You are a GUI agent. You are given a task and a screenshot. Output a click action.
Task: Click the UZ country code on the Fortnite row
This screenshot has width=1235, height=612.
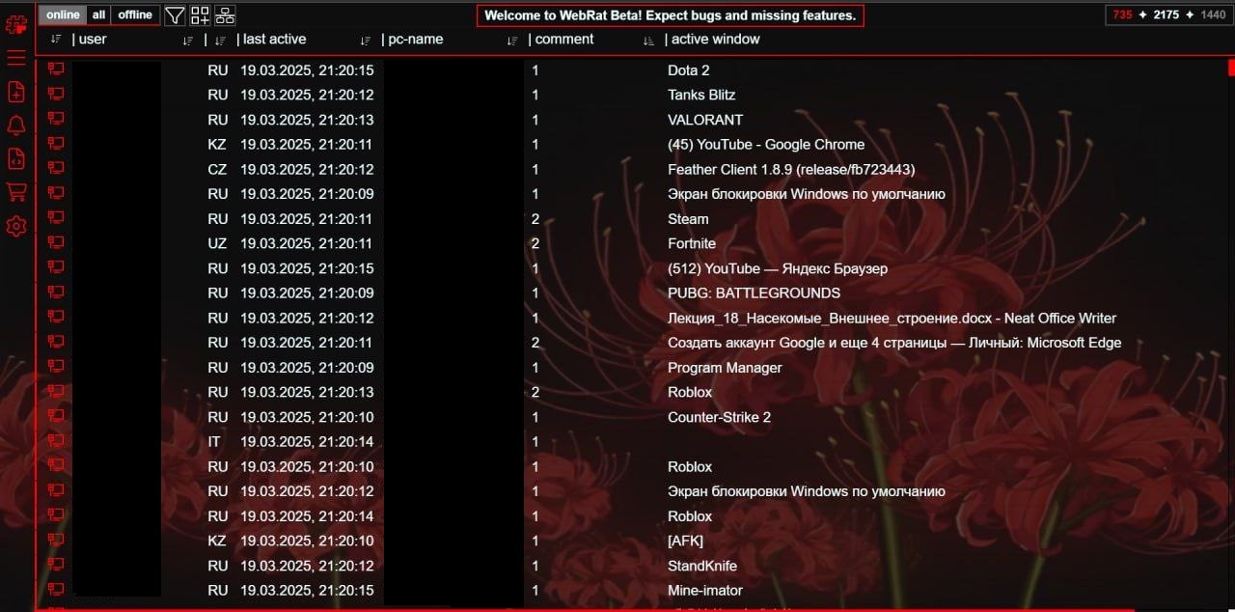pyautogui.click(x=217, y=243)
